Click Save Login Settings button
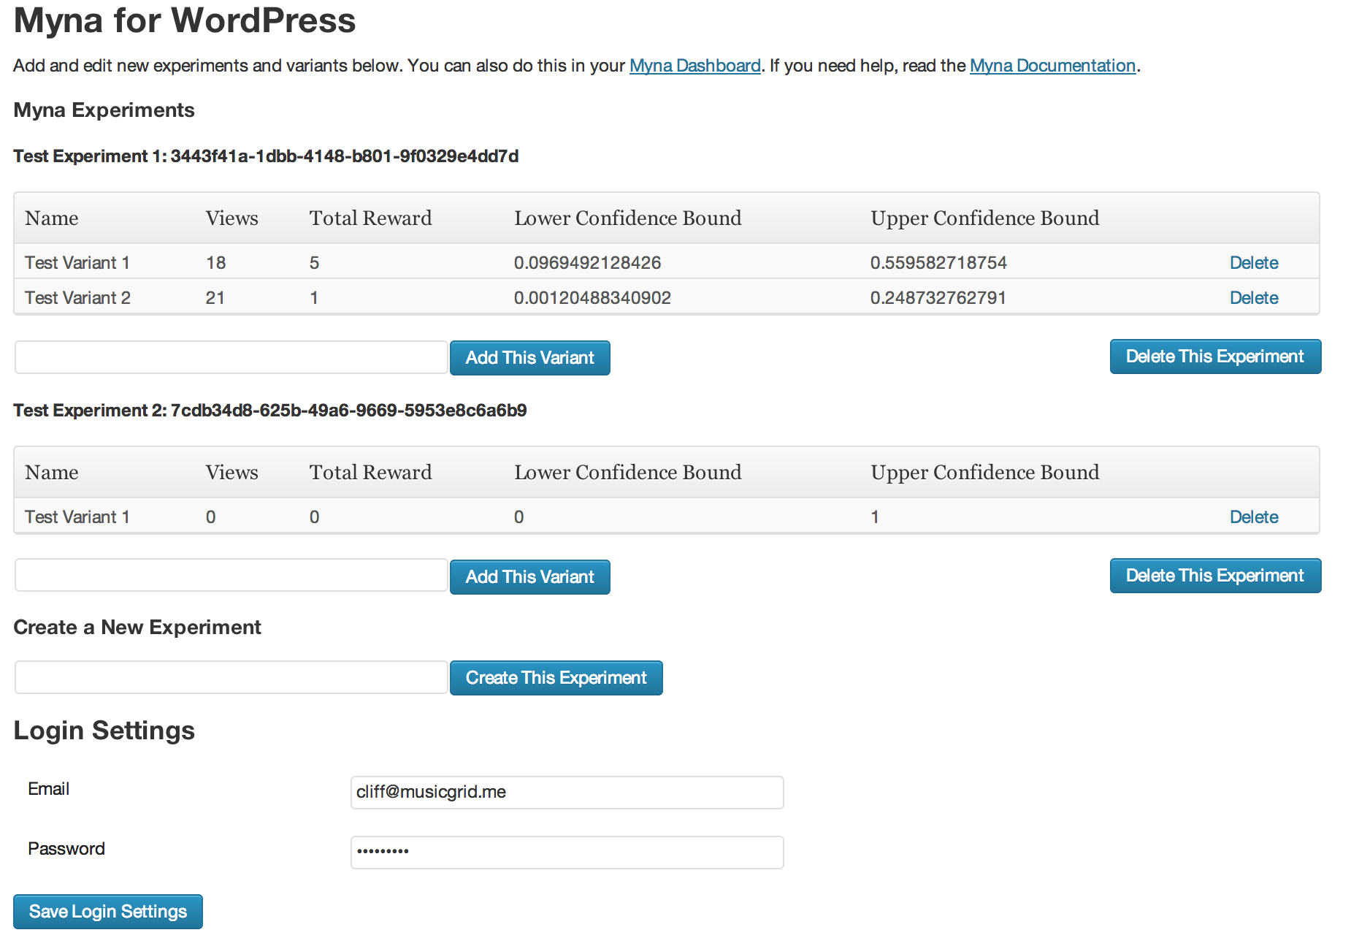The width and height of the screenshot is (1351, 938). click(x=108, y=912)
